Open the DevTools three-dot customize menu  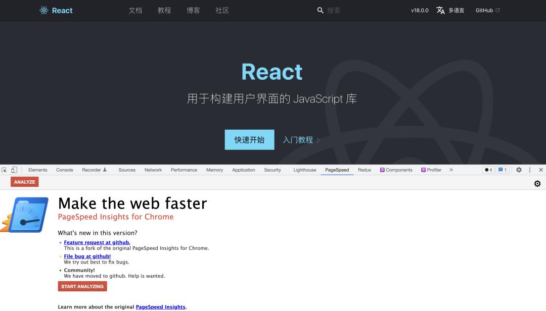coord(530,170)
